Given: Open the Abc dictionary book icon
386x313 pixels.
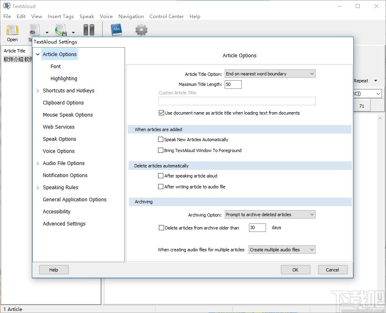Looking at the screenshot, I should click(116, 30).
